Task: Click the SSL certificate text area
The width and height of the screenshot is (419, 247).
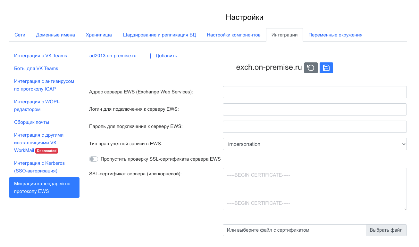Action: pyautogui.click(x=314, y=189)
